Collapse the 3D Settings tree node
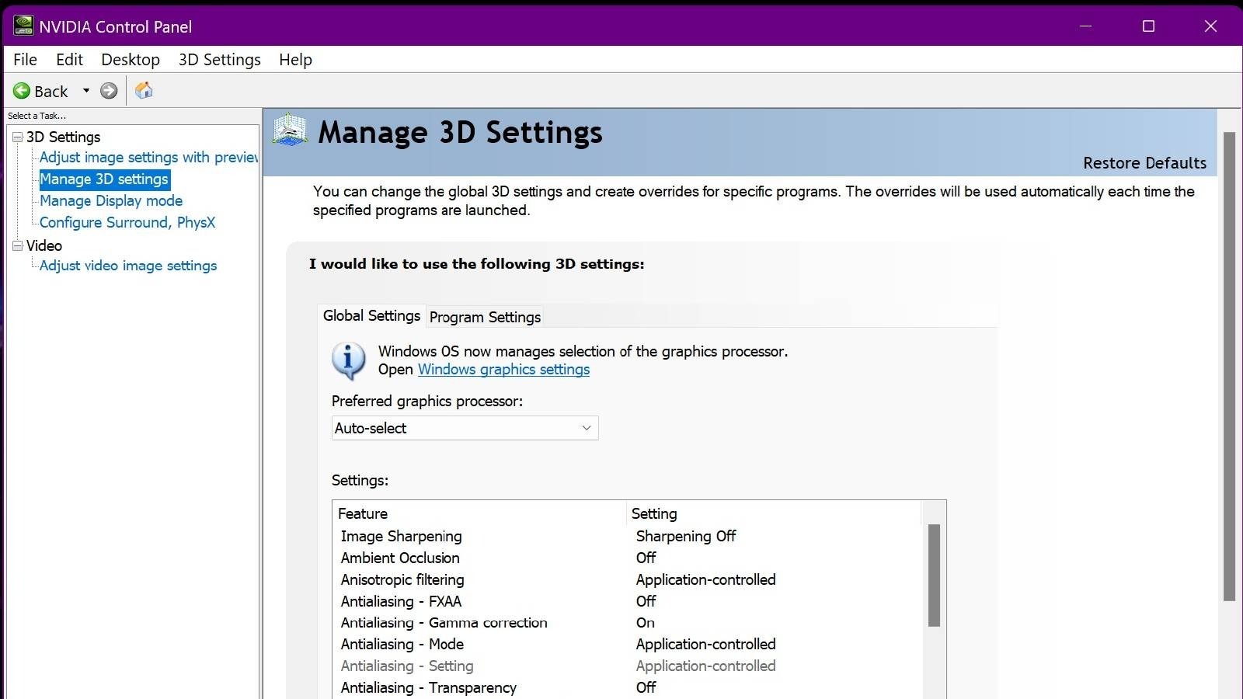 [17, 137]
